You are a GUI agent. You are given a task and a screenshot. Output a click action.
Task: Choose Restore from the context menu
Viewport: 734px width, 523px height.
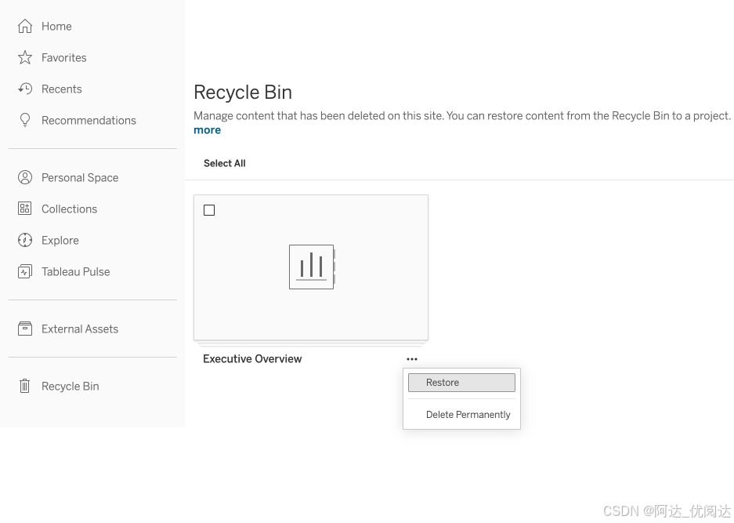tap(461, 383)
